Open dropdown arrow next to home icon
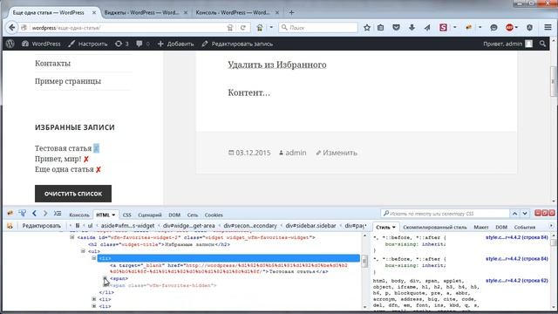This screenshot has height=314, width=558. click(x=271, y=27)
